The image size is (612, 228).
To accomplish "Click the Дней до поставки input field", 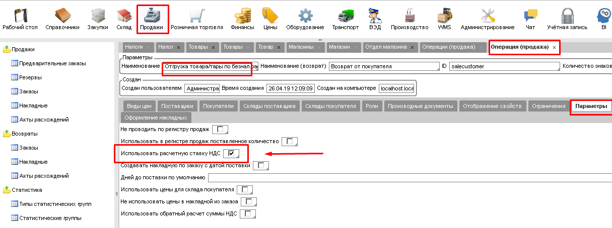I will pyautogui.click(x=409, y=177).
